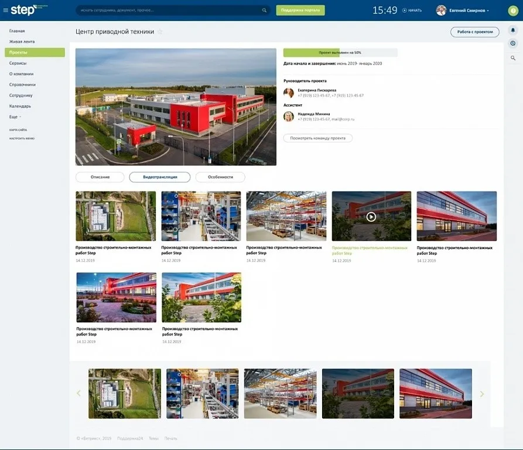Screen dimensions: 523x450
Task: Click the green help icon at top right
Action: (x=513, y=10)
